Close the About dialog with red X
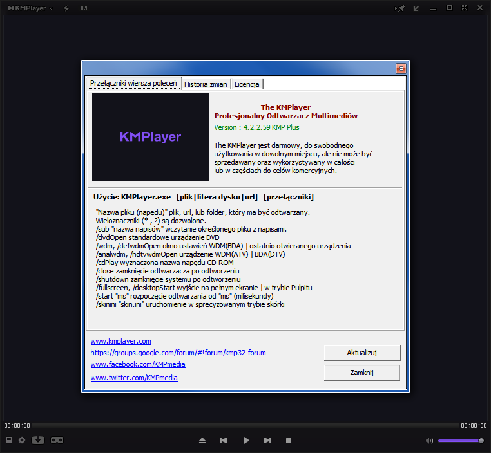Image resolution: width=491 pixels, height=453 pixels. (x=401, y=68)
